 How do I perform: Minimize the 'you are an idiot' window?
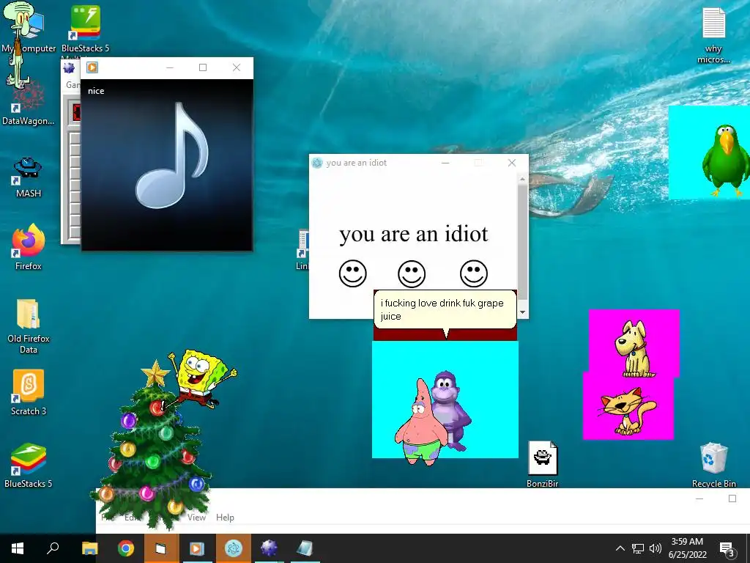[x=445, y=163]
